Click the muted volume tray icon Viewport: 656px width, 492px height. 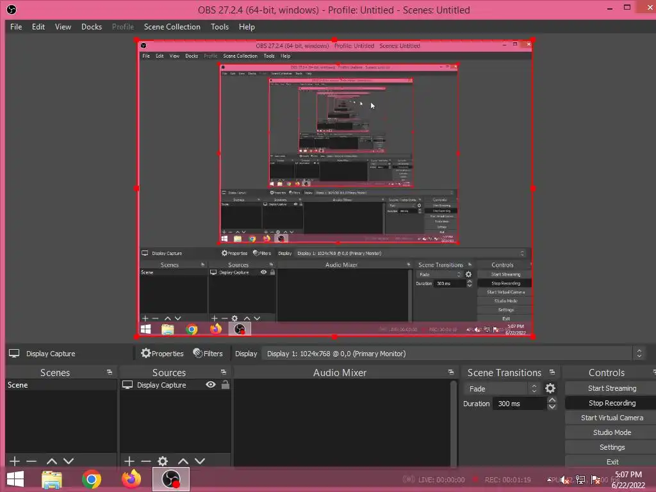coord(566,480)
